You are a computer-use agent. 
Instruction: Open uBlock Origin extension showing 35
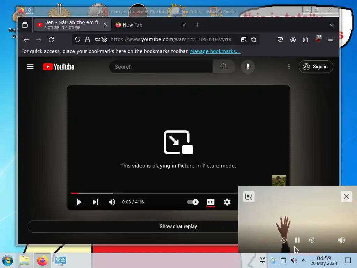tap(318, 39)
